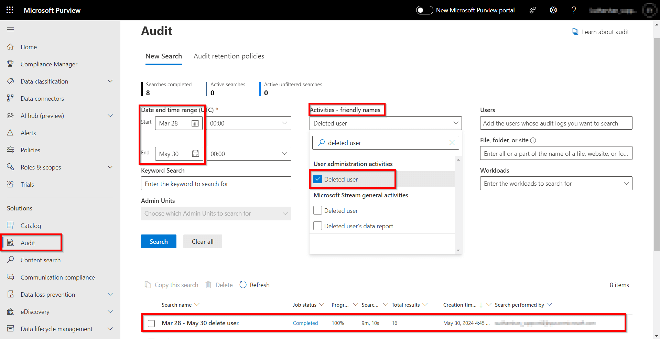Open the Completed job status link
This screenshot has height=339, width=660.
pos(305,323)
